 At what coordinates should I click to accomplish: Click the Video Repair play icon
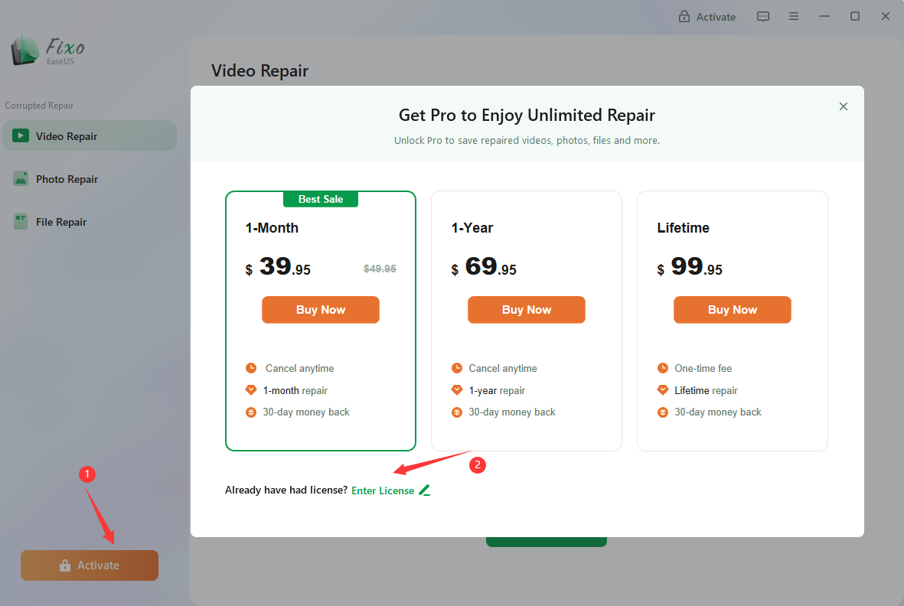[21, 136]
